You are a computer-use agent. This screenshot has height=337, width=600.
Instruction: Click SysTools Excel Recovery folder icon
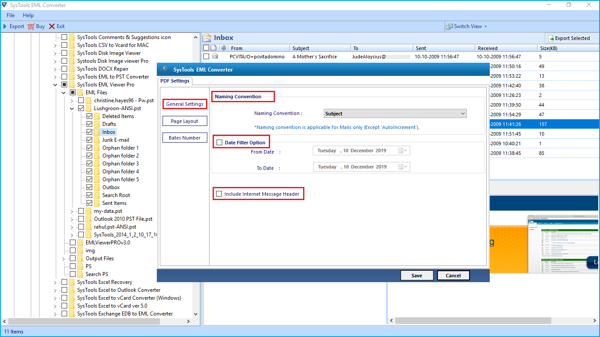(72, 282)
